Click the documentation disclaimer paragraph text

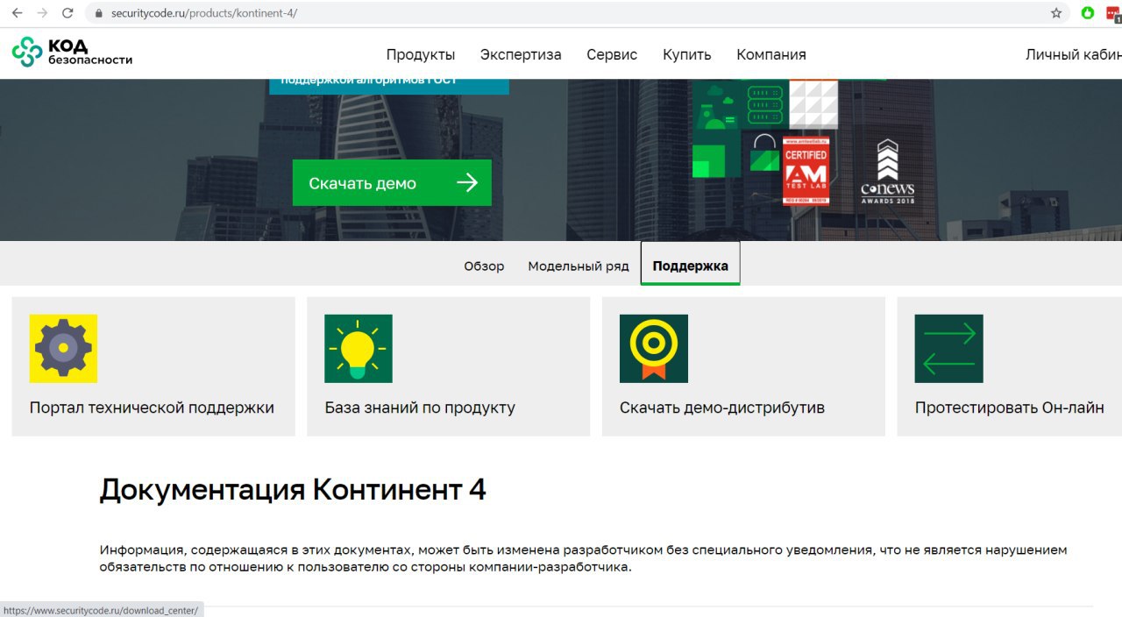pos(583,558)
